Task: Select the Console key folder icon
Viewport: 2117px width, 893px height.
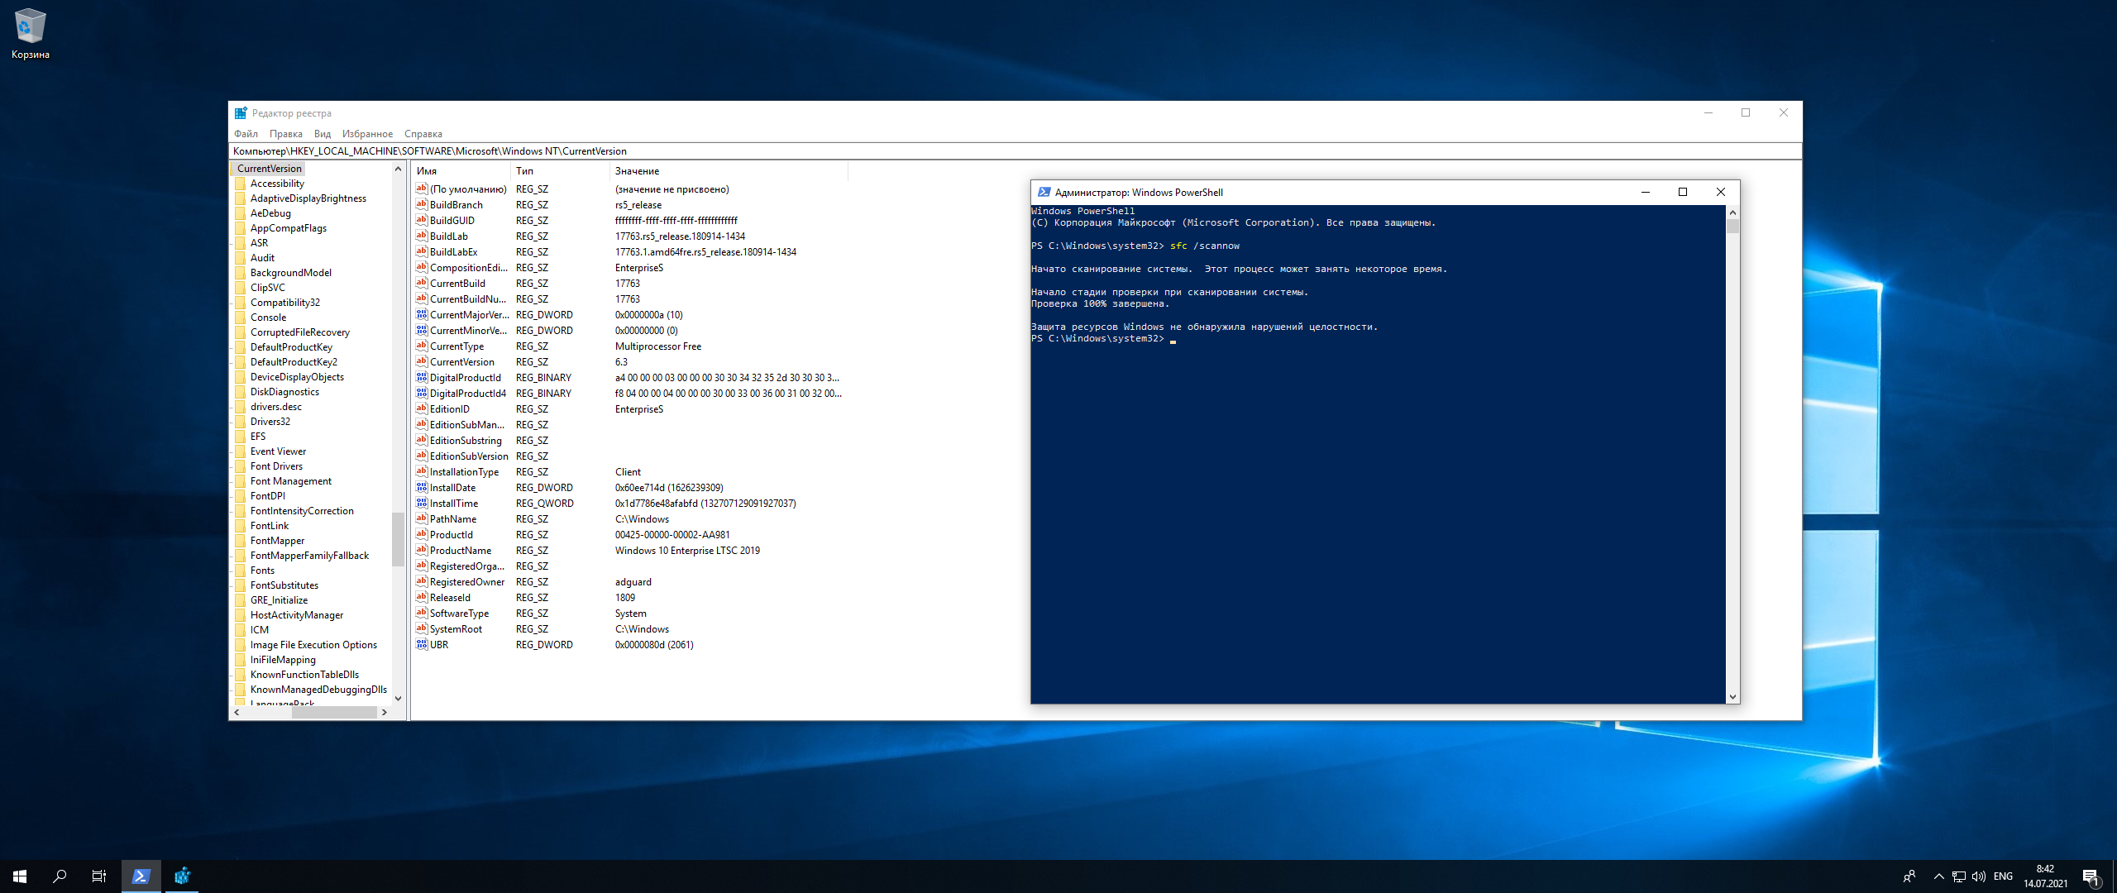Action: [241, 318]
